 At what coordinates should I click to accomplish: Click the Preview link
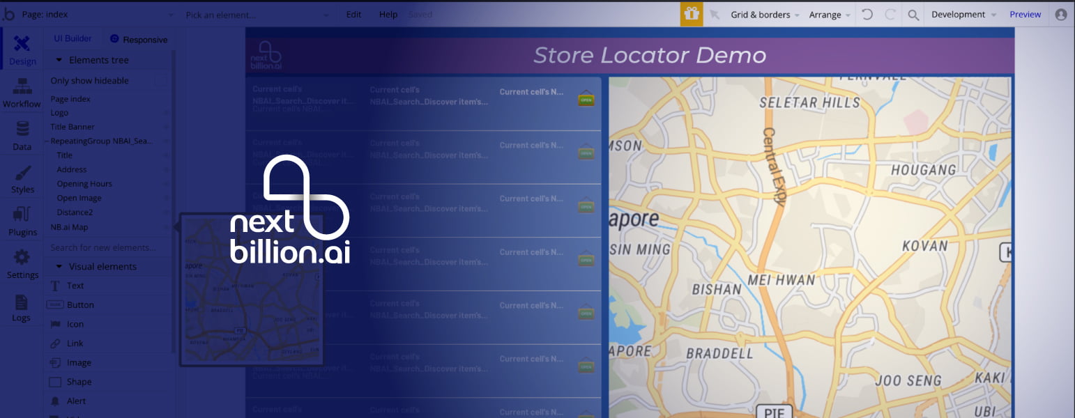coord(1025,15)
